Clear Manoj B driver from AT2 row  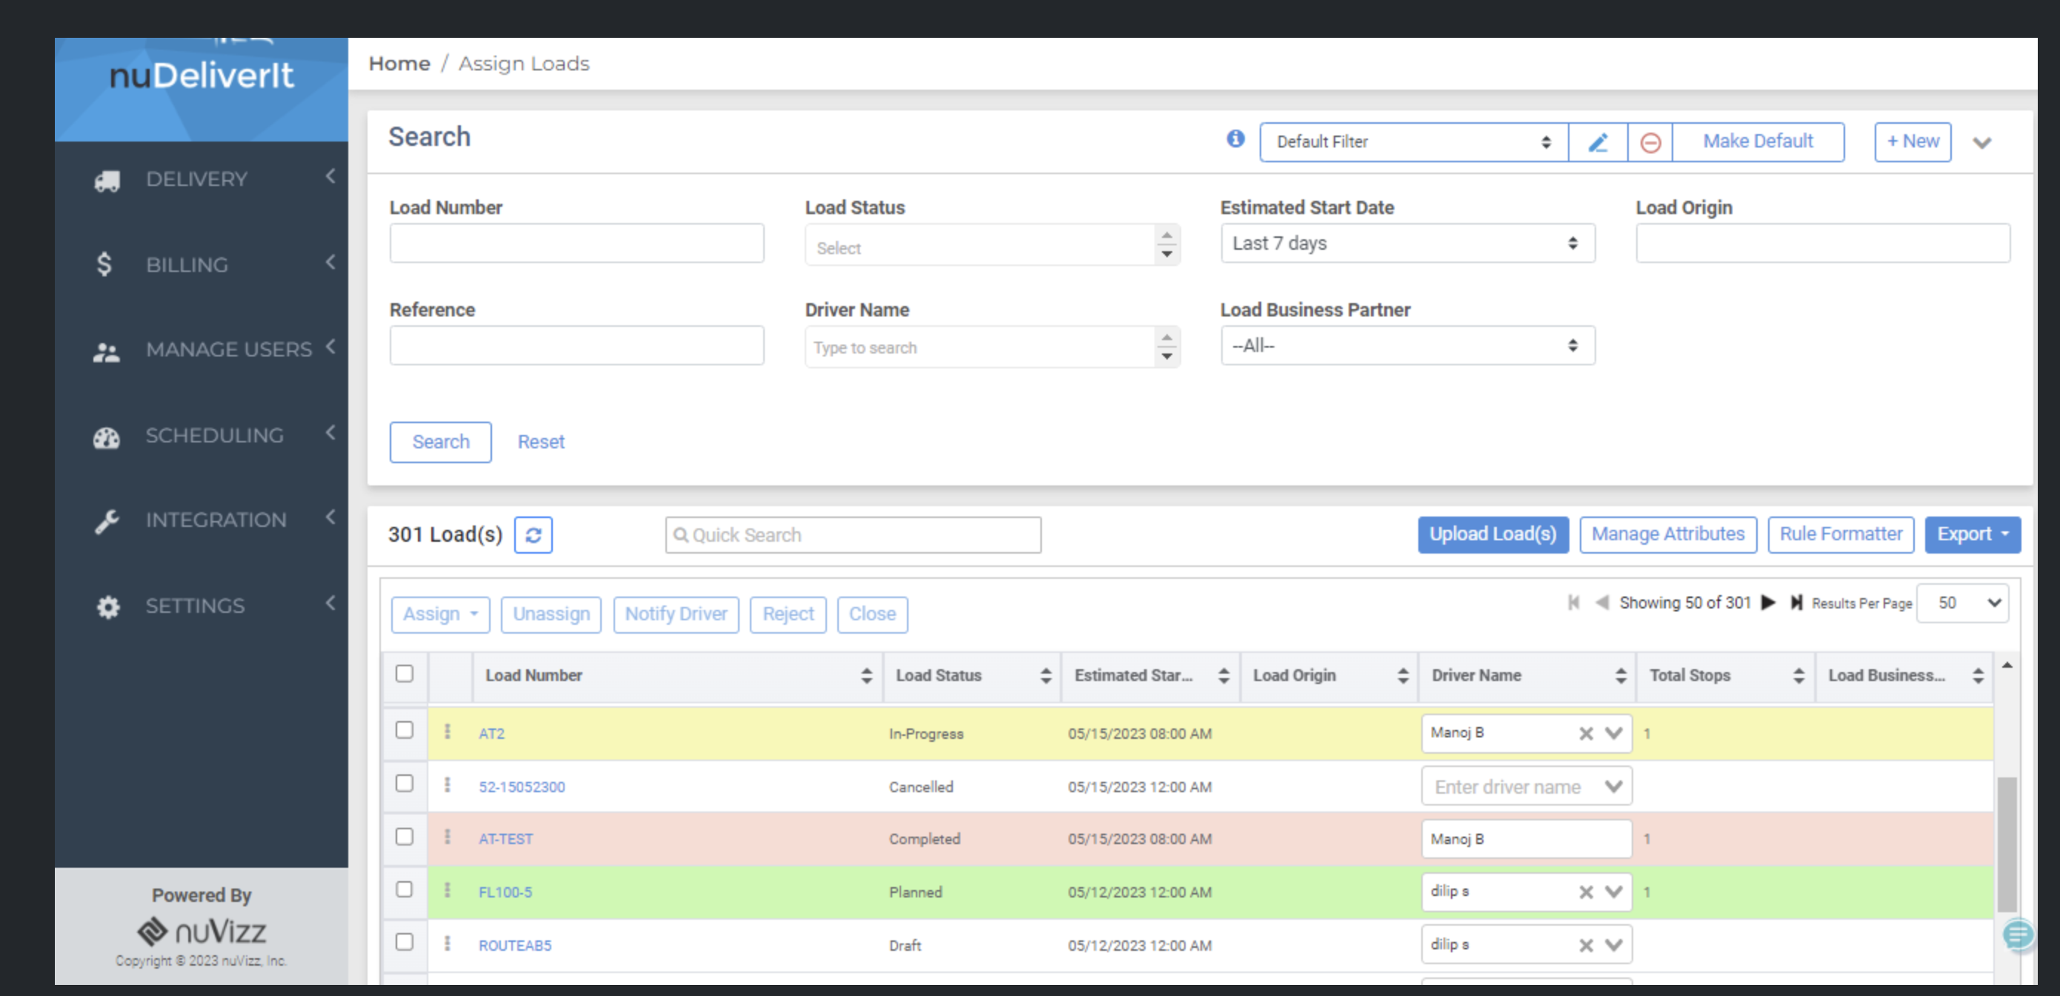tap(1586, 734)
